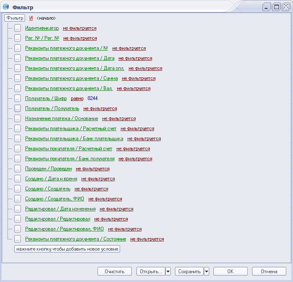The width and height of the screenshot is (293, 282).
Task: Click the Получатель / Шифр field link
Action: coord(46,98)
